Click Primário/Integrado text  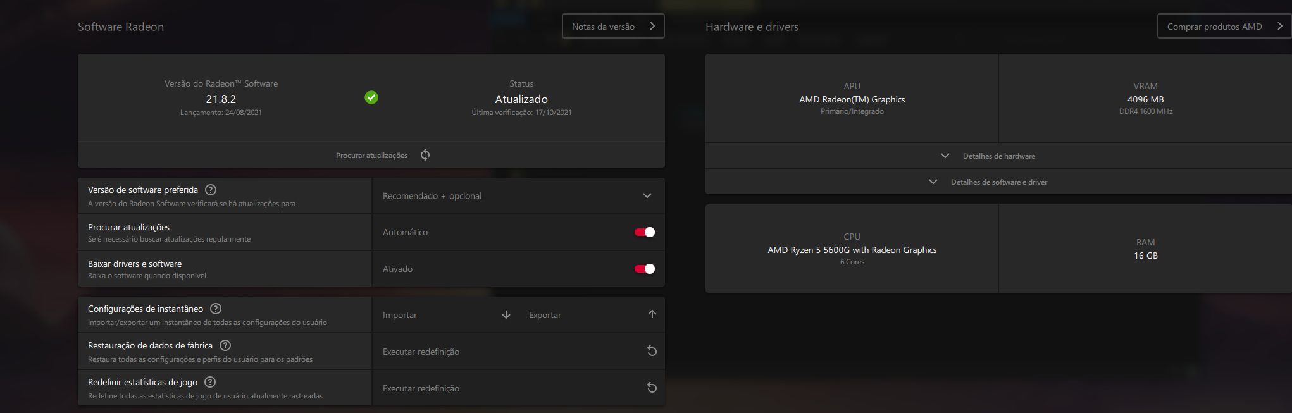(x=852, y=111)
